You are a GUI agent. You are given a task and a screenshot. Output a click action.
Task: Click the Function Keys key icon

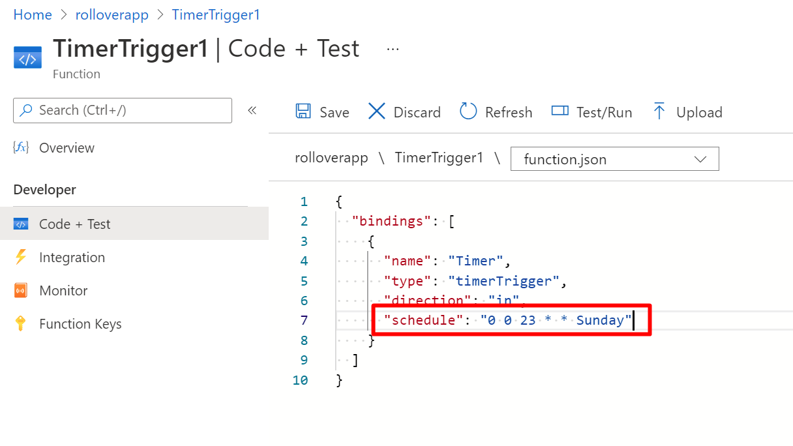click(x=21, y=324)
